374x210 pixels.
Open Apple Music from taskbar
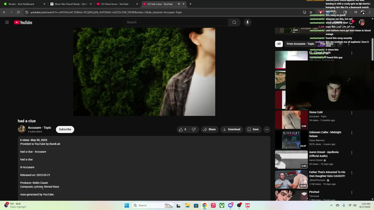[x=213, y=205]
